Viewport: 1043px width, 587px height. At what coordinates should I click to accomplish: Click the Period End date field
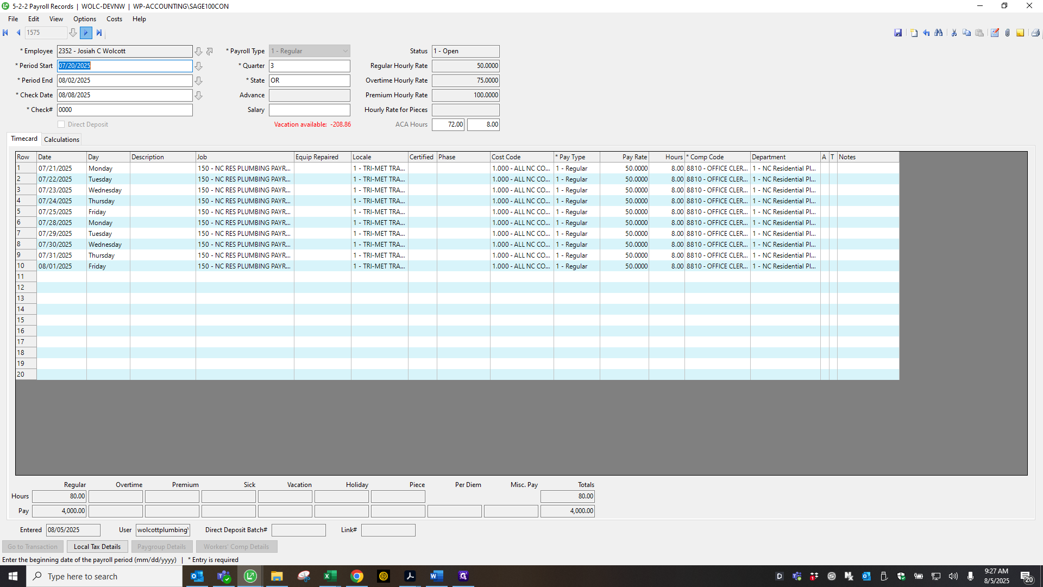[x=125, y=80]
